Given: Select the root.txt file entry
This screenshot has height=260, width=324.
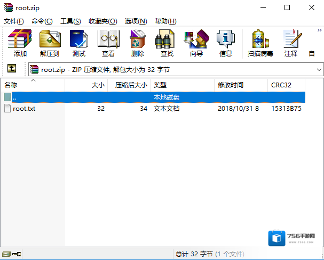Looking at the screenshot, I should point(24,108).
